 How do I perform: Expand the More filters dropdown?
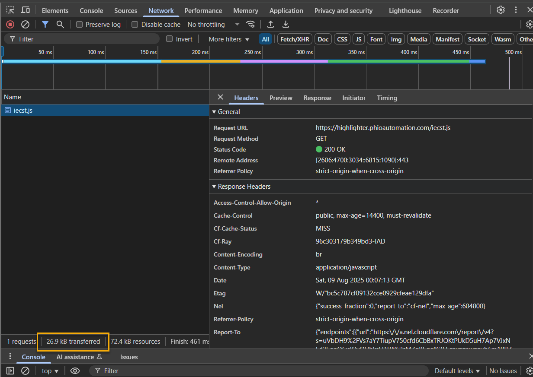(229, 39)
